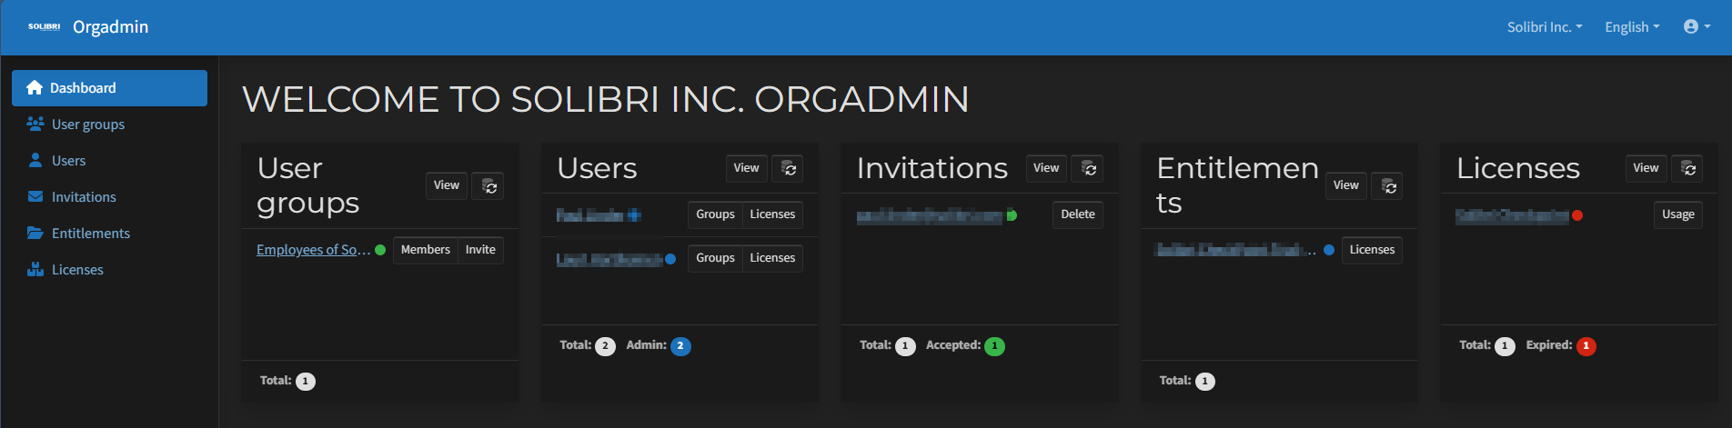The image size is (1732, 428).
Task: Click the blue status dot on entitlement row
Action: pyautogui.click(x=1329, y=250)
